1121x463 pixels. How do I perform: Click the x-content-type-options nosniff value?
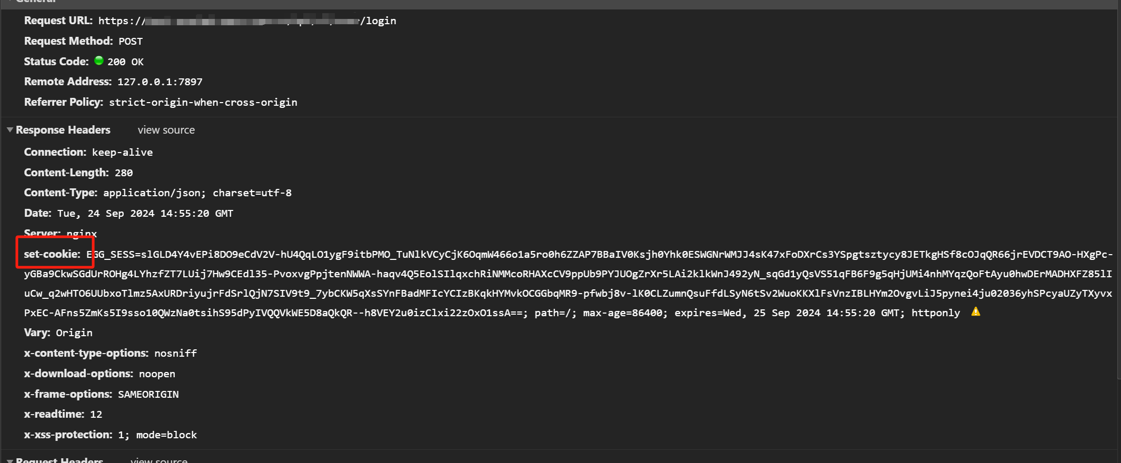click(x=175, y=354)
